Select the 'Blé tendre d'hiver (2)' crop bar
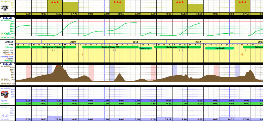The image size is (263, 121). 54,48
